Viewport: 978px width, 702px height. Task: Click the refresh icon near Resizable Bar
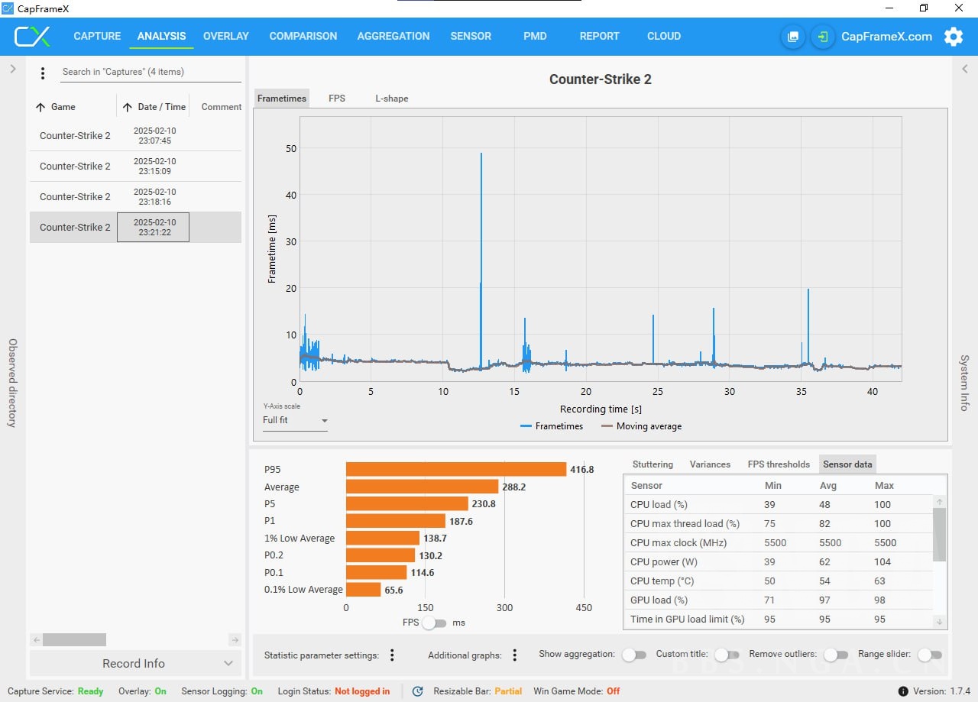417,691
